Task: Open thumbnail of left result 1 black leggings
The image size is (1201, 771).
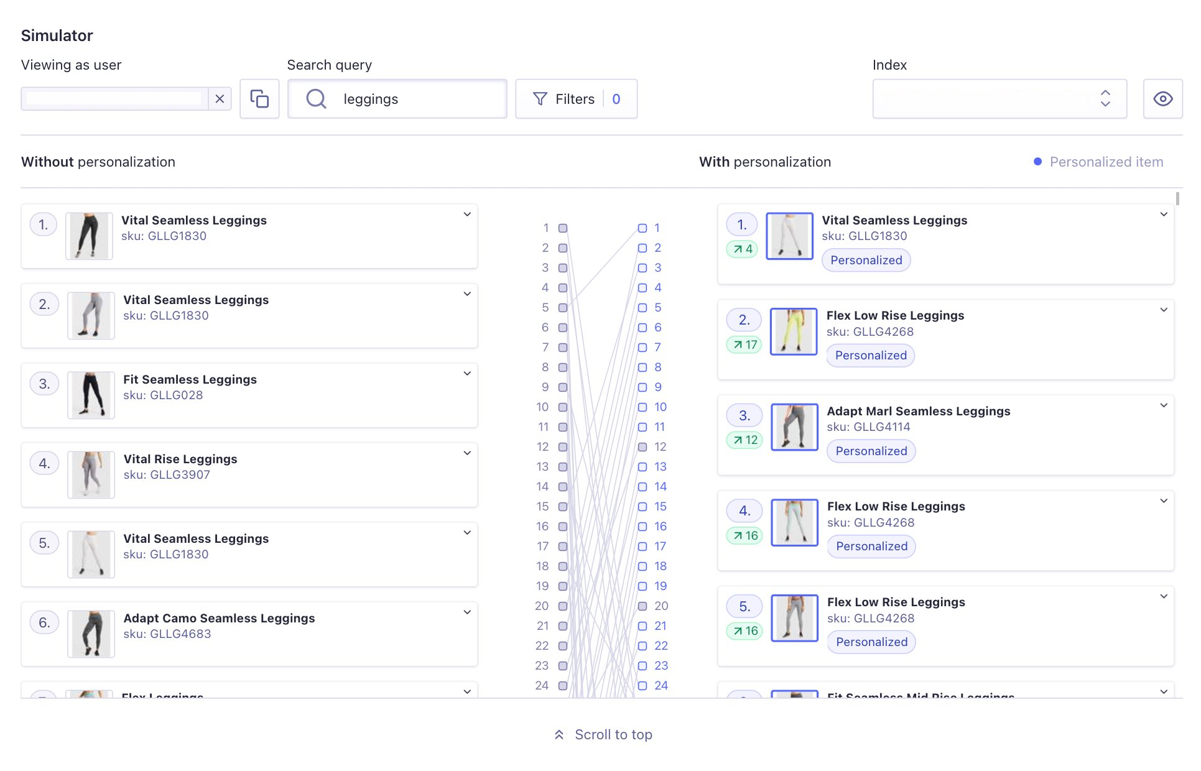Action: pos(89,236)
